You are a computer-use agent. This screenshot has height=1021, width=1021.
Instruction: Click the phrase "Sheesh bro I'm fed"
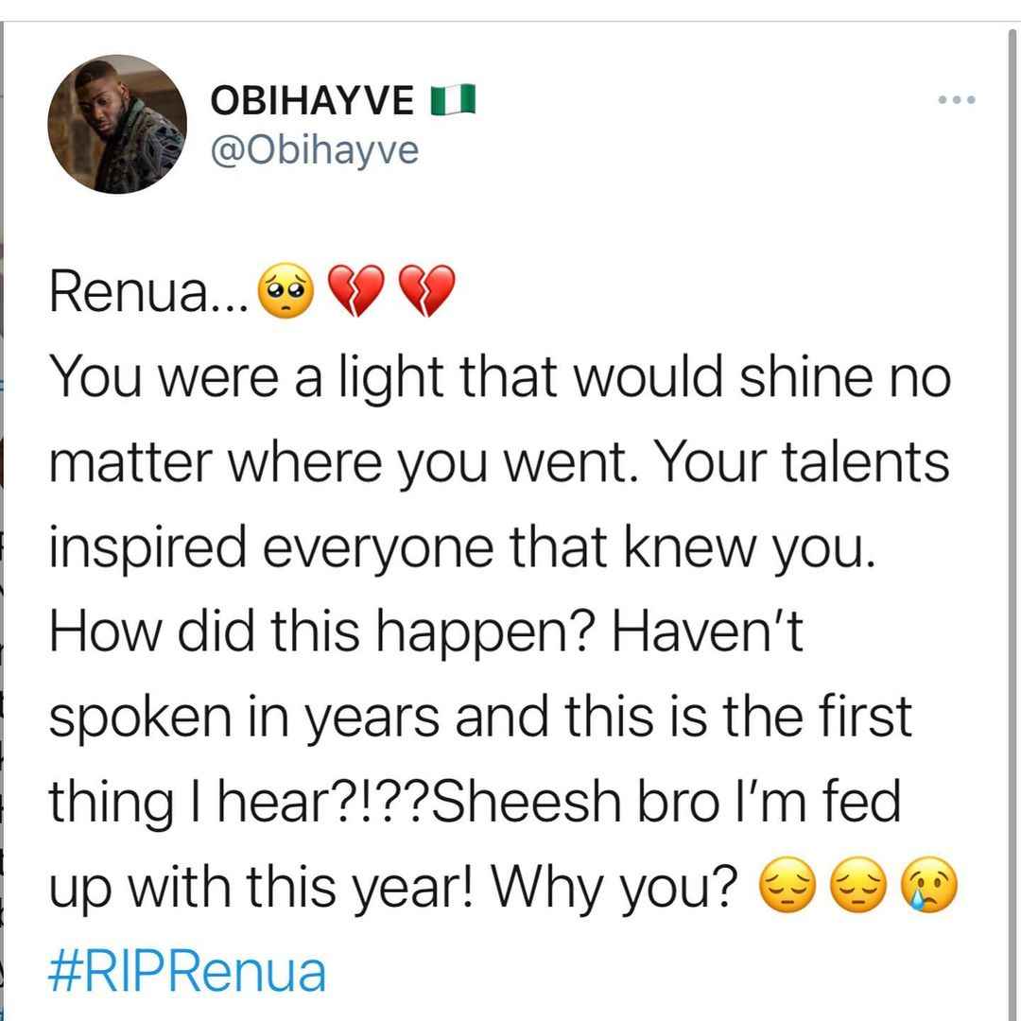[x=669, y=804]
